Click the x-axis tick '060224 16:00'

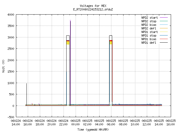[x=28, y=123]
